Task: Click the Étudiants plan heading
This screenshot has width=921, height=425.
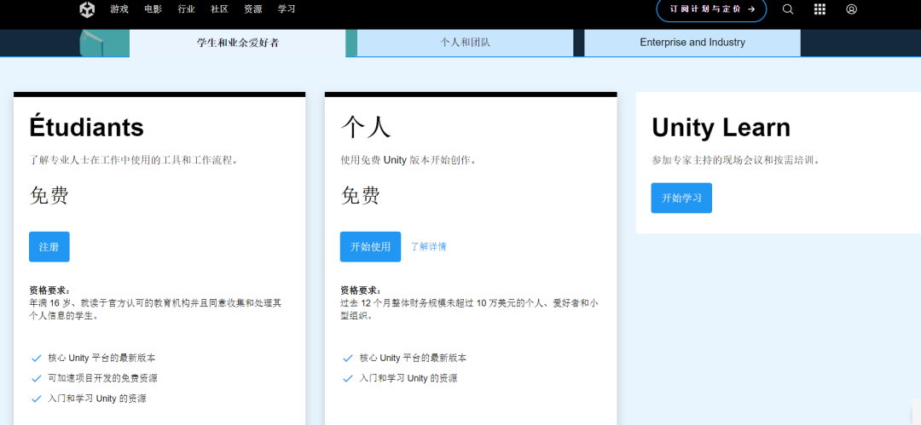Action: tap(86, 127)
